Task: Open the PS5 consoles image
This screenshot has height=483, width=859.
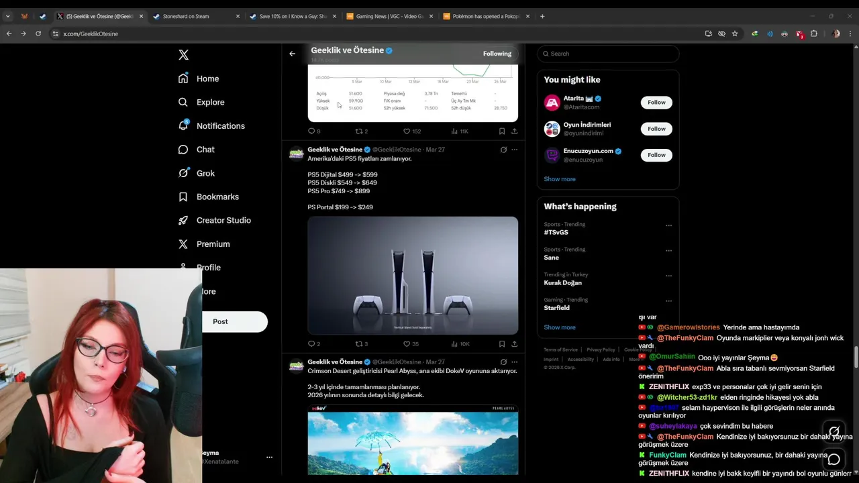Action: tap(413, 275)
